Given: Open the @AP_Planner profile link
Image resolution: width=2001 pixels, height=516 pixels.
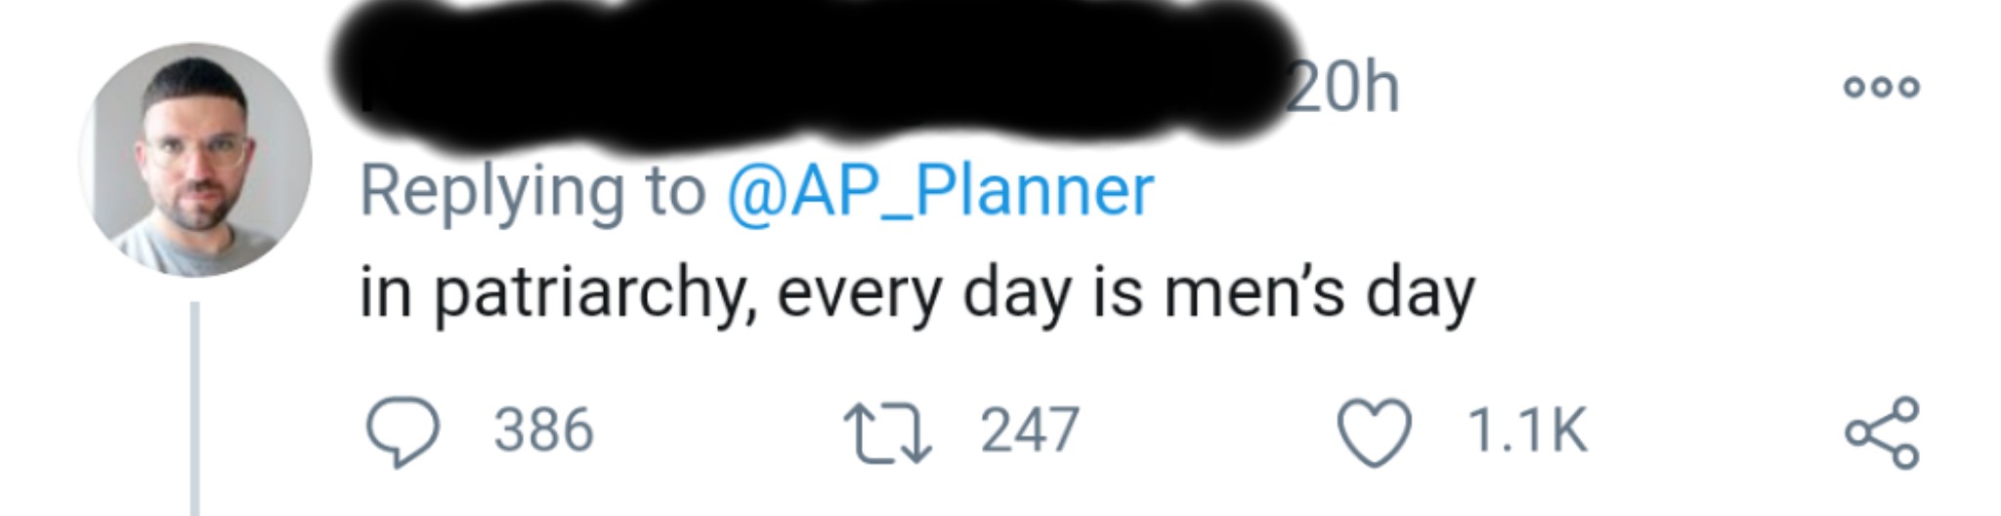Looking at the screenshot, I should [x=939, y=190].
